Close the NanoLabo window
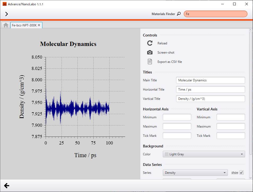Image resolution: width=253 pixels, height=192 pixels. click(247, 4)
